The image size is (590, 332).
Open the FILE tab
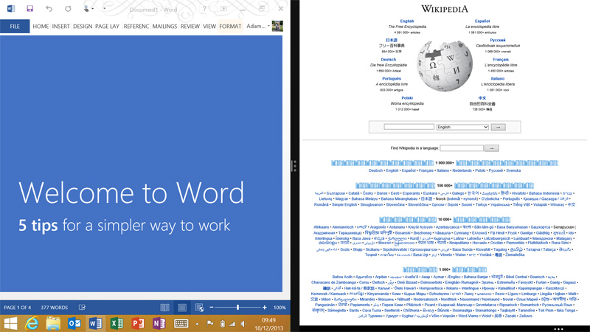pos(15,27)
